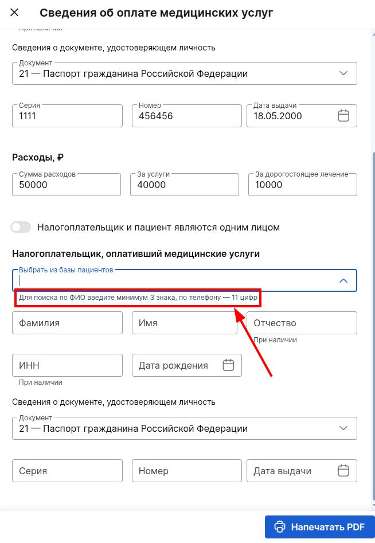Open the calendar for issue date 18.05.2000
375x543 pixels.
click(x=343, y=115)
